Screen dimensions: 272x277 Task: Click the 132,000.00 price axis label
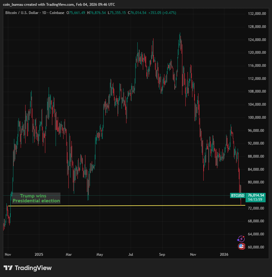tap(257, 14)
